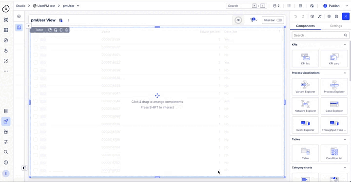Close the editor with the blue X button
Screen dimensions: 351x182
346,17
